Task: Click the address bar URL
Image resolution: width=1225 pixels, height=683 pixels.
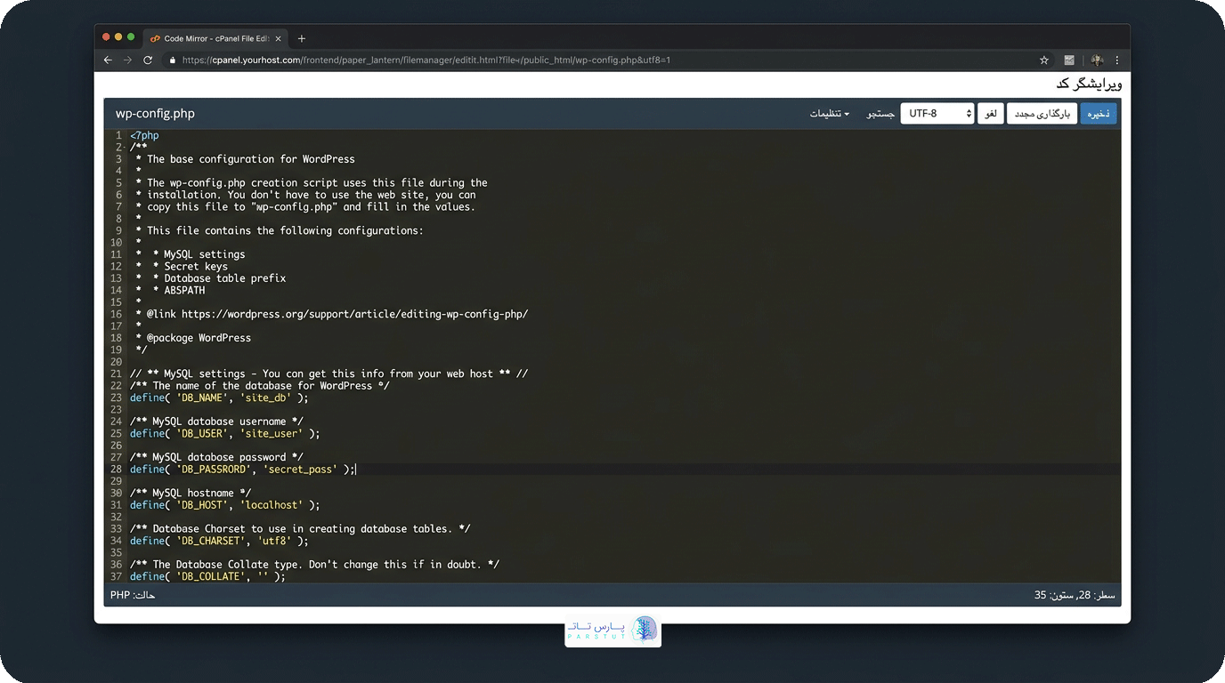Action: pos(426,60)
